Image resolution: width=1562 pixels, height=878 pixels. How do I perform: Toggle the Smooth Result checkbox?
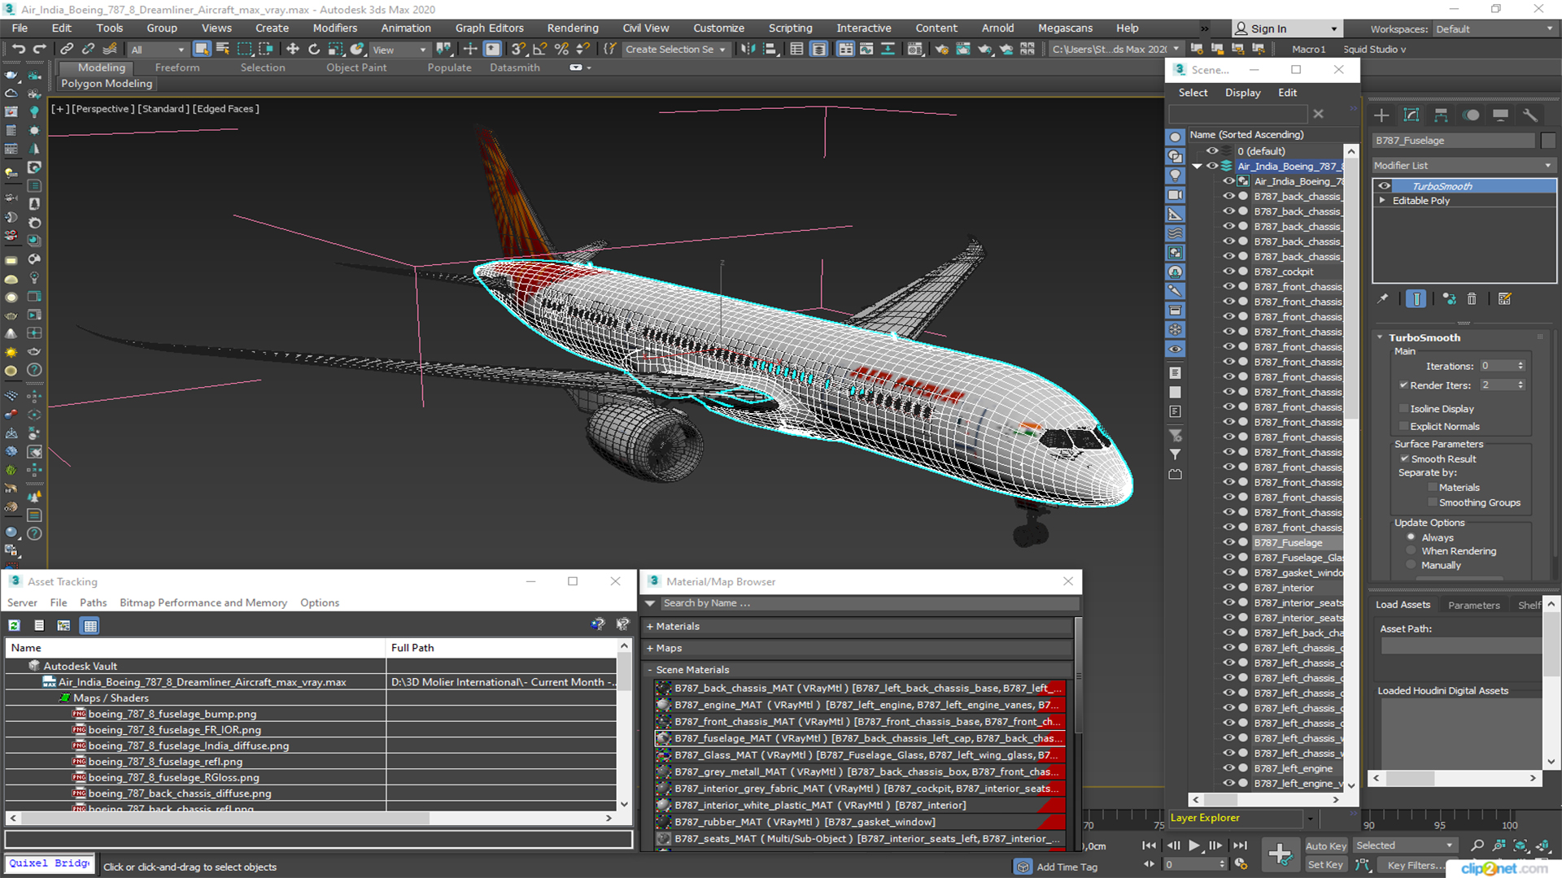pyautogui.click(x=1404, y=459)
